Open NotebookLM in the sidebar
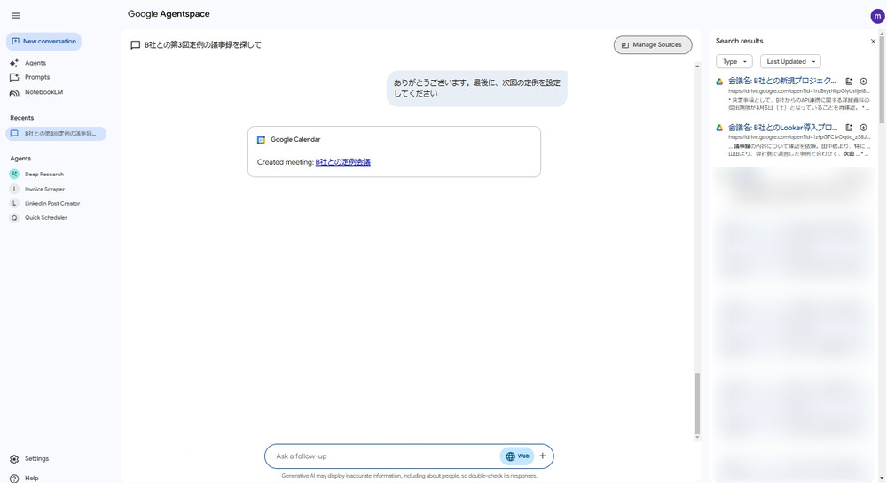The width and height of the screenshot is (887, 483). [43, 92]
